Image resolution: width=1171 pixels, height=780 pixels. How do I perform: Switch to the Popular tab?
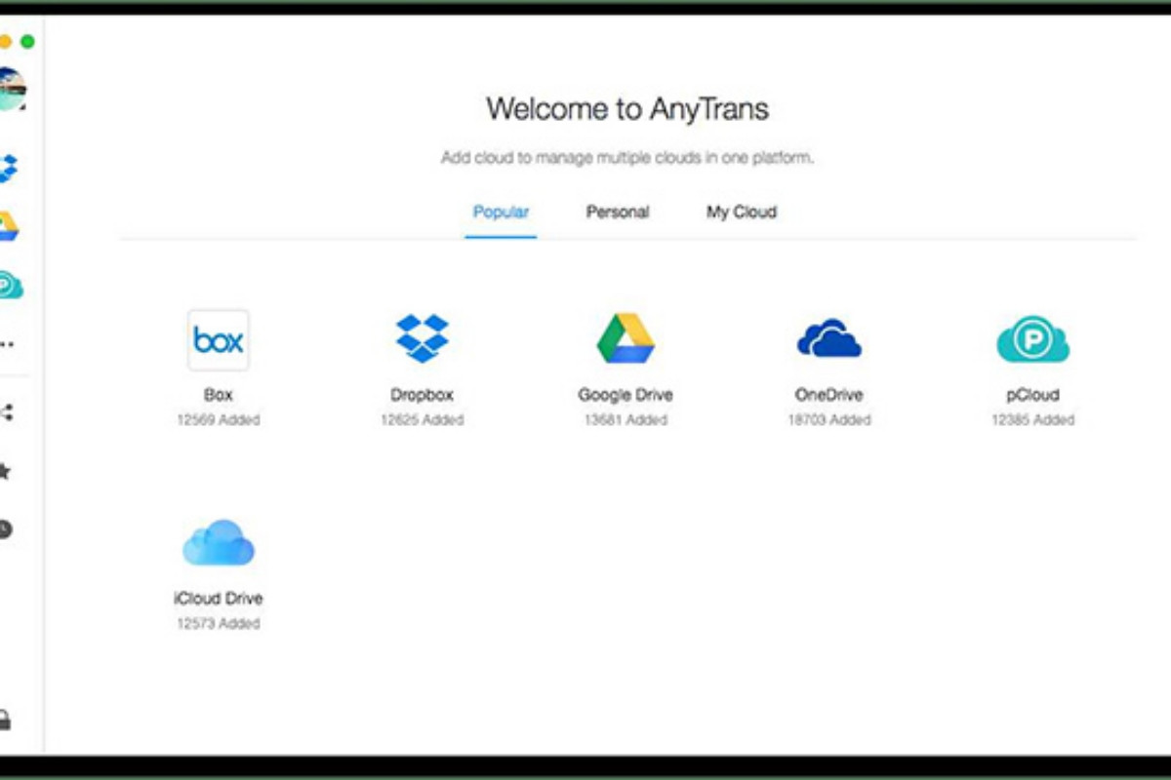pyautogui.click(x=501, y=212)
